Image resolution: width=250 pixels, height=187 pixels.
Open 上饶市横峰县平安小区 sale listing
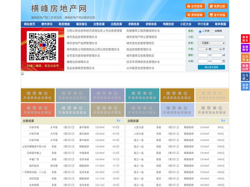click(34, 146)
